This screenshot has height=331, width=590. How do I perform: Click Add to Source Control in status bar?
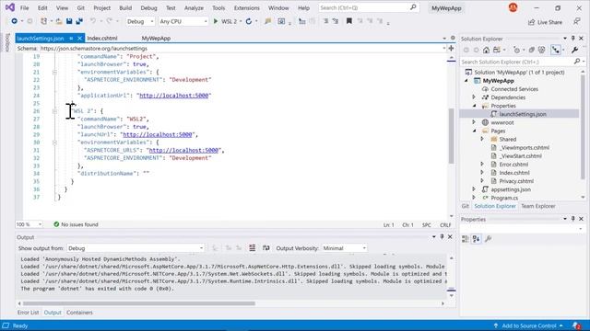[x=528, y=325]
